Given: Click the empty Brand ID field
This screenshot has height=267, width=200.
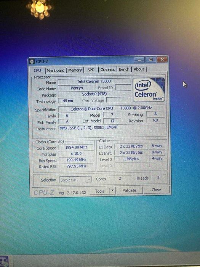Looking at the screenshot, I should coord(123,87).
